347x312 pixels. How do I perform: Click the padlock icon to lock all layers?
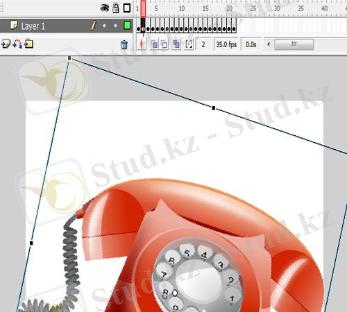116,8
